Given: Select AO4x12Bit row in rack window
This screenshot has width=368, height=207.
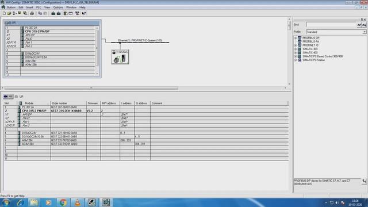Looking at the screenshot, I should pos(30,64).
